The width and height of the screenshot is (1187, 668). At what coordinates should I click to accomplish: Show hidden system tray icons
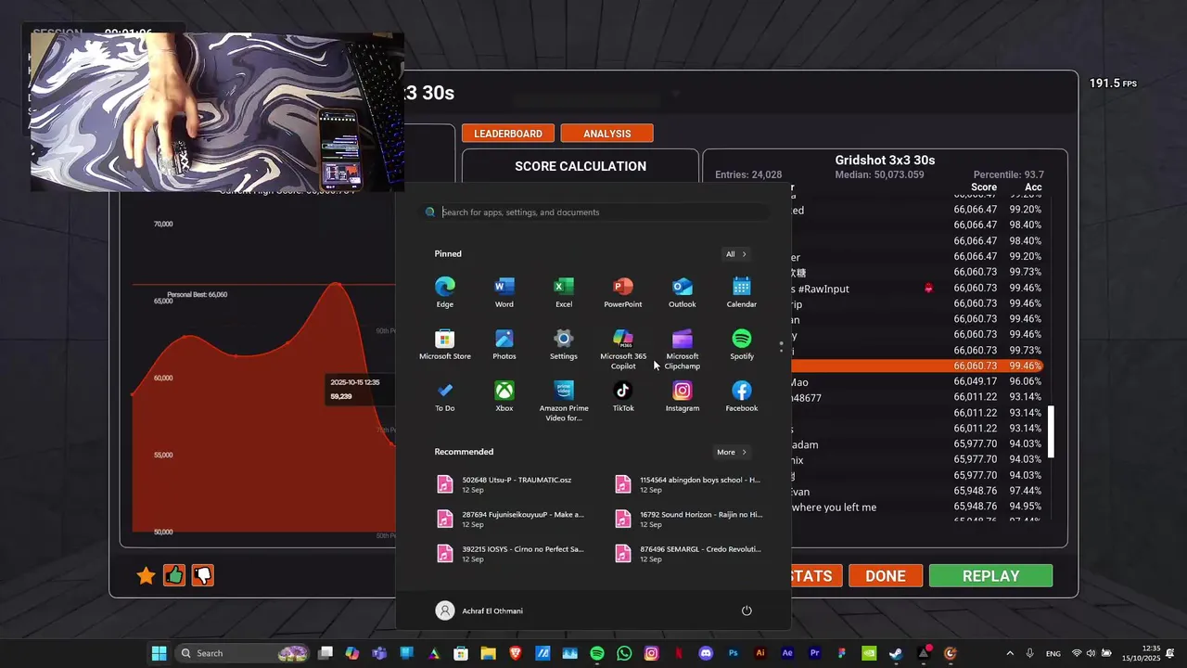(x=1010, y=653)
